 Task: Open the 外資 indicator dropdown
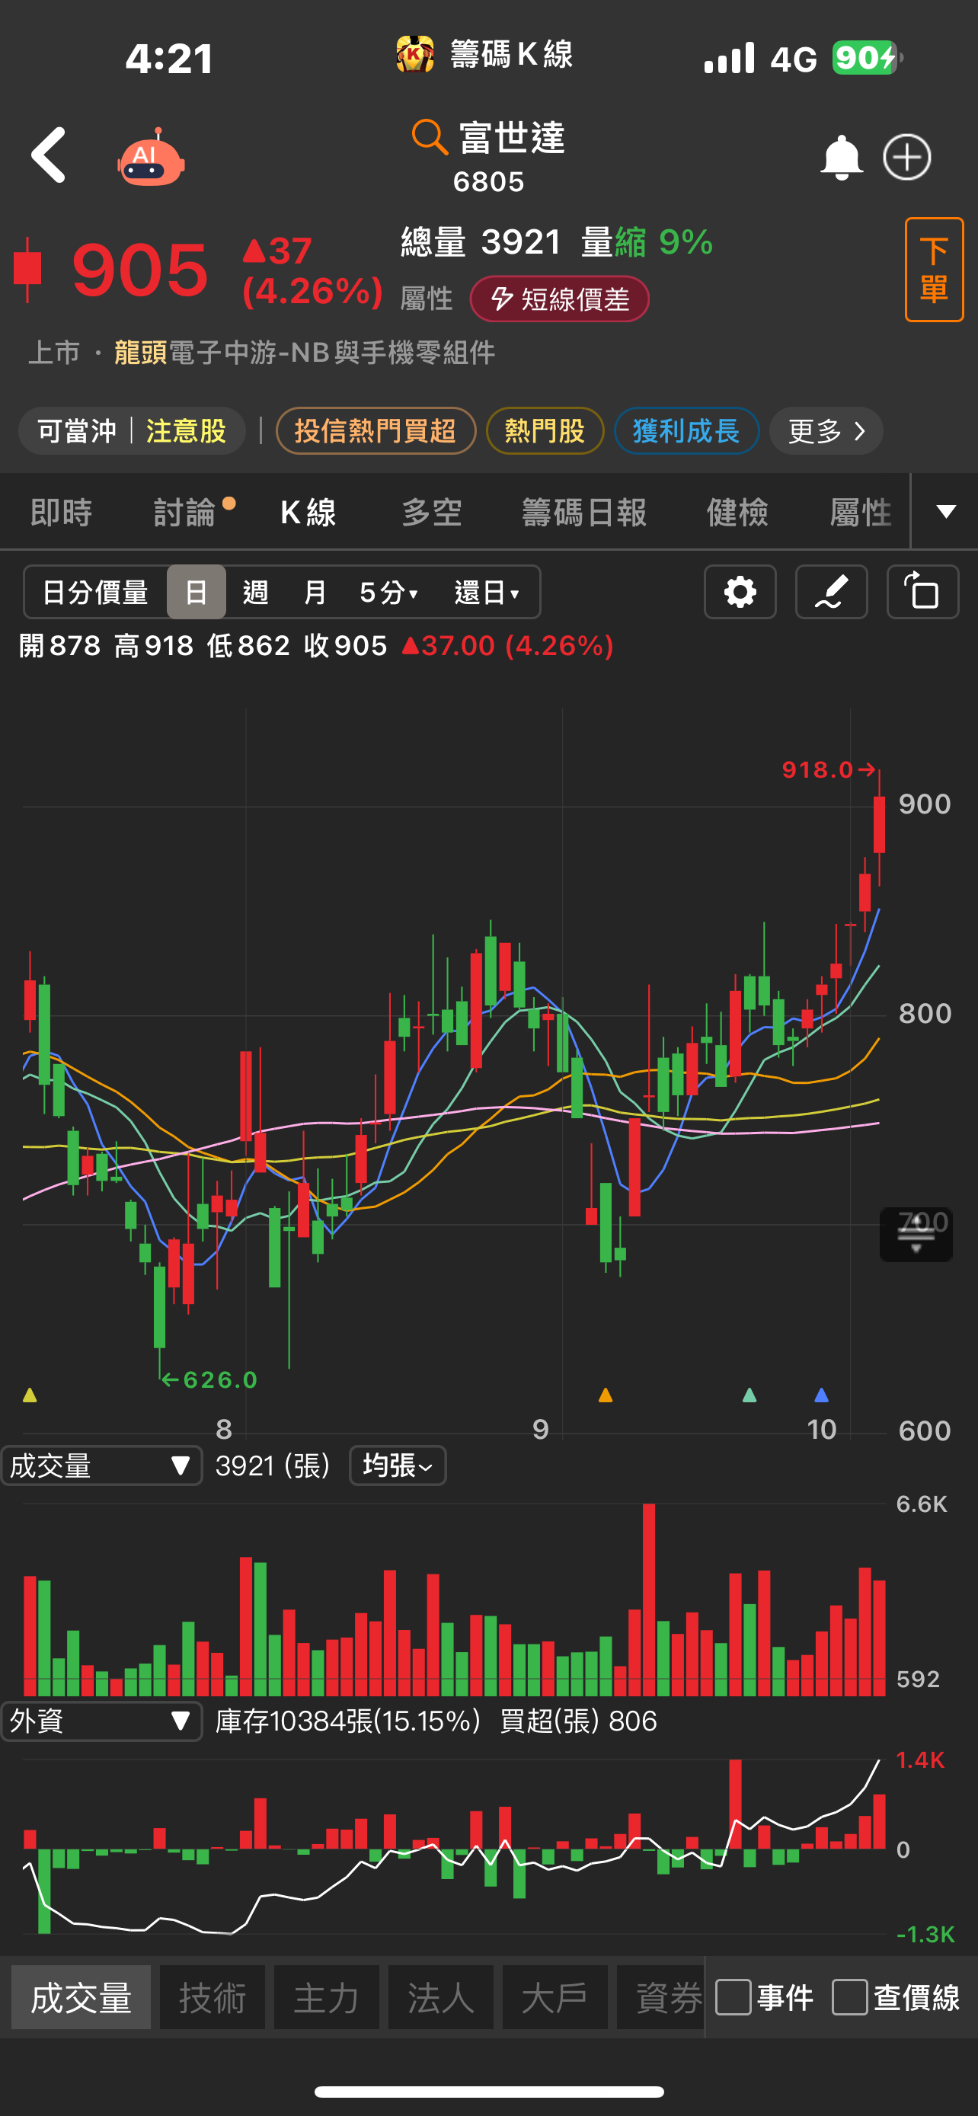(x=102, y=1721)
